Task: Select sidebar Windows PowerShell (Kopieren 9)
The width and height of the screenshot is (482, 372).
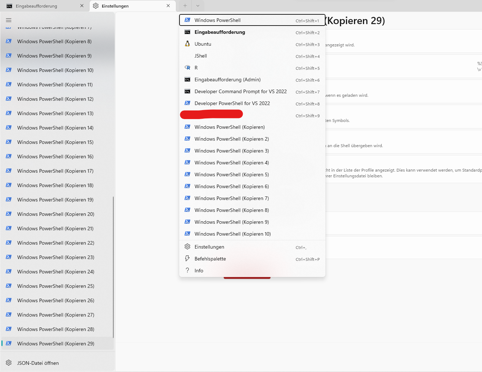Action: click(58, 56)
